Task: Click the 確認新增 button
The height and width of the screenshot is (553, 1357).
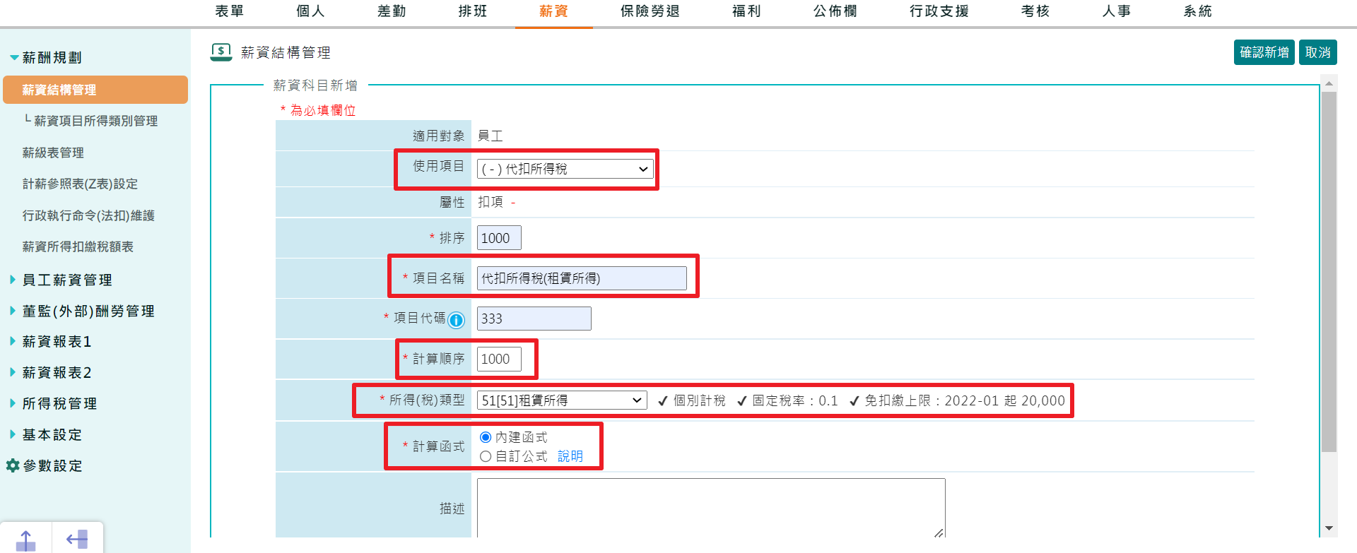Action: [x=1264, y=52]
